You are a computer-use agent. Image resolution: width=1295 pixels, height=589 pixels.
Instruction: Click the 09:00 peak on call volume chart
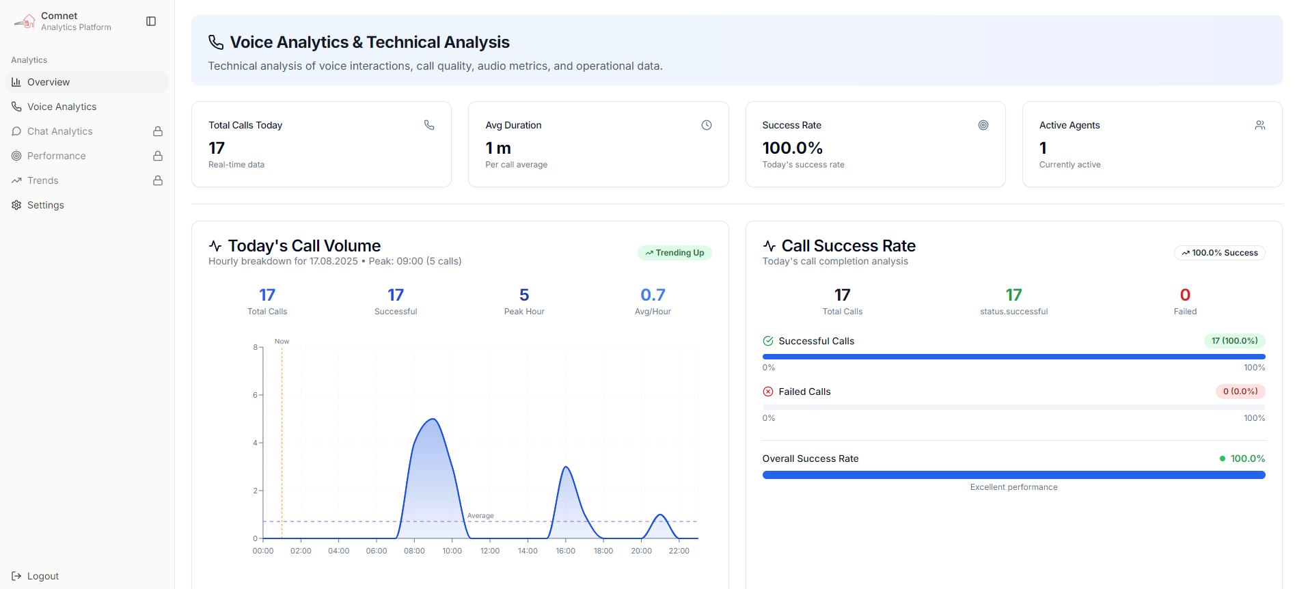[x=433, y=420]
